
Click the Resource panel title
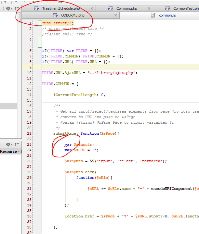[11, 152]
